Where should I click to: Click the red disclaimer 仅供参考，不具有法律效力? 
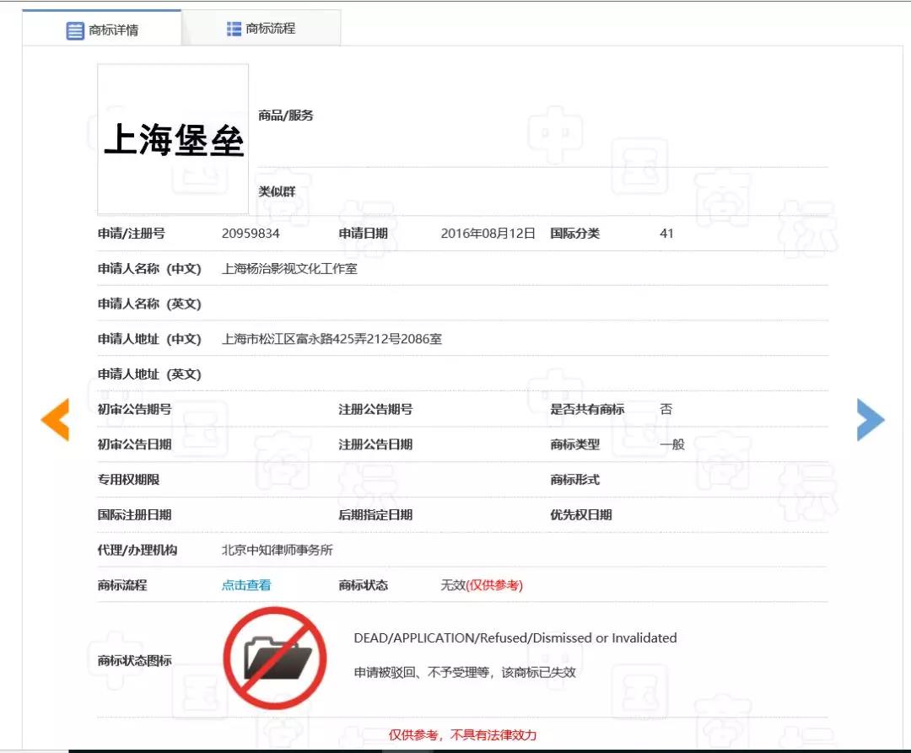[x=462, y=735]
